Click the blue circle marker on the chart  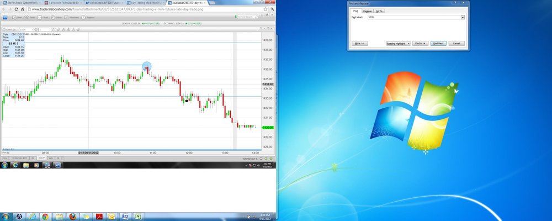(147, 66)
